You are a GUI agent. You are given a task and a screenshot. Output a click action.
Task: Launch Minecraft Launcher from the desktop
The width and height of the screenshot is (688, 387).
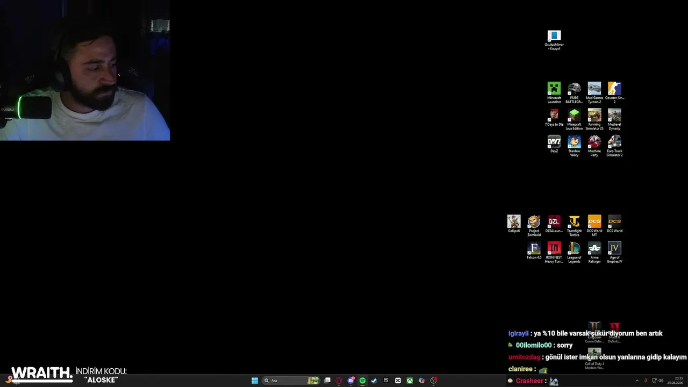554,92
